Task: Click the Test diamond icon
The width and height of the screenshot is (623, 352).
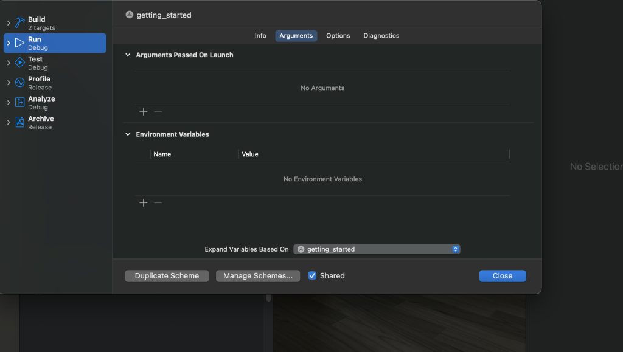Action: (19, 63)
